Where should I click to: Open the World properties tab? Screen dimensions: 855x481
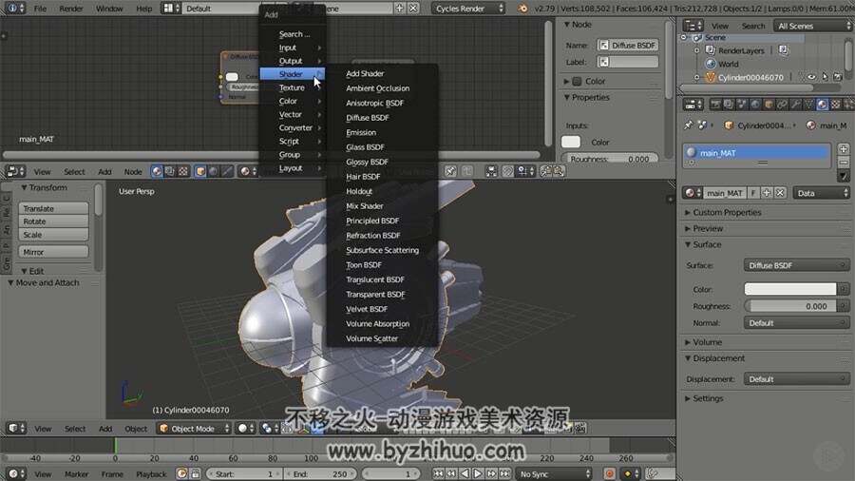tap(755, 105)
